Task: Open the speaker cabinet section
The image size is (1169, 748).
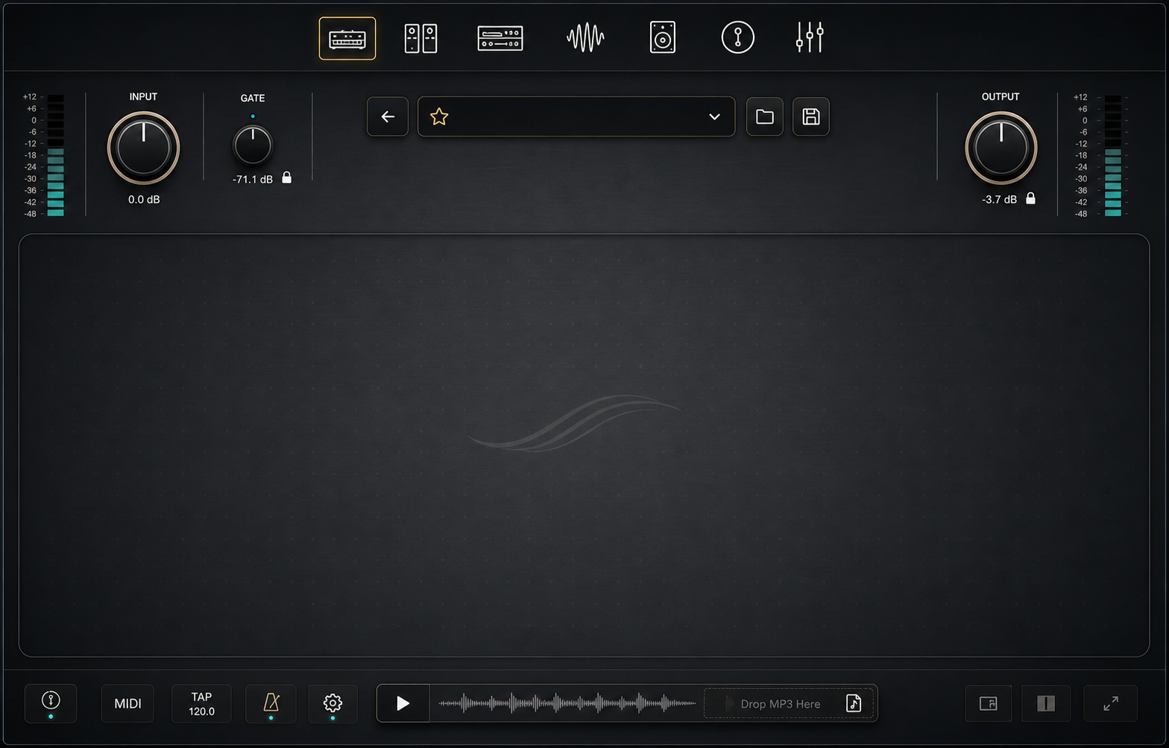Action: 663,37
